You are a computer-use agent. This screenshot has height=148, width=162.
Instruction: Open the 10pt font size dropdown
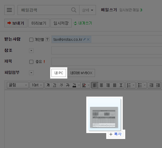(36, 85)
